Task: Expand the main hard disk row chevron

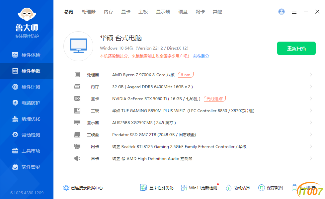Action: (x=311, y=134)
